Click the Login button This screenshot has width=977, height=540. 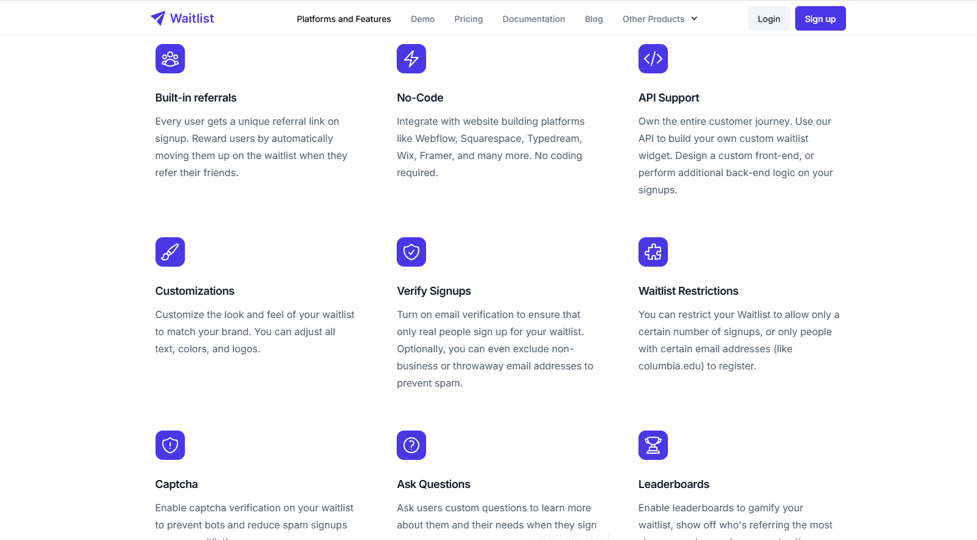point(768,18)
